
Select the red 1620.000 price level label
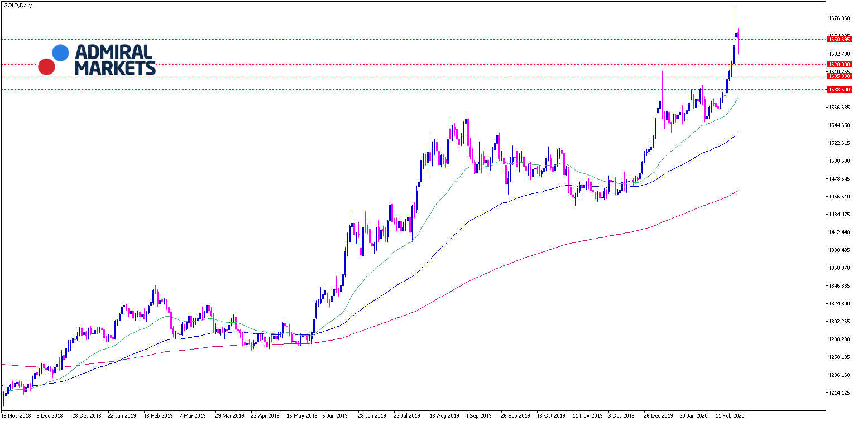point(839,65)
